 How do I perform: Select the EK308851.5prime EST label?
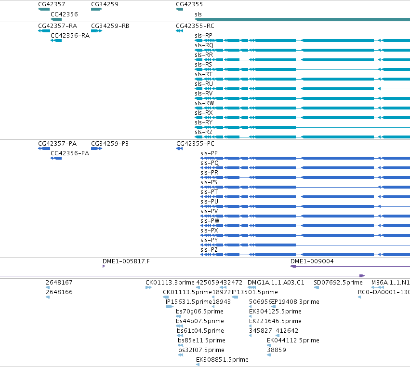(x=222, y=360)
